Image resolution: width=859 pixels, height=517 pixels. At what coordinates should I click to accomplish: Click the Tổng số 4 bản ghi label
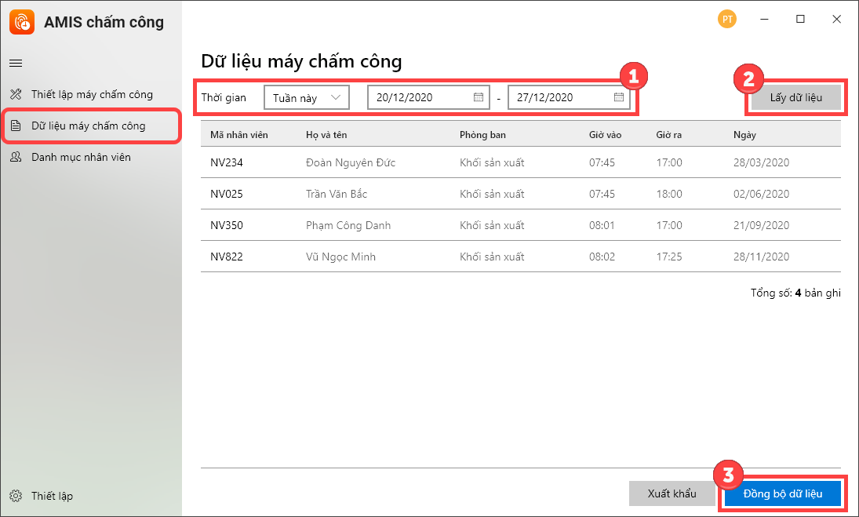(795, 293)
